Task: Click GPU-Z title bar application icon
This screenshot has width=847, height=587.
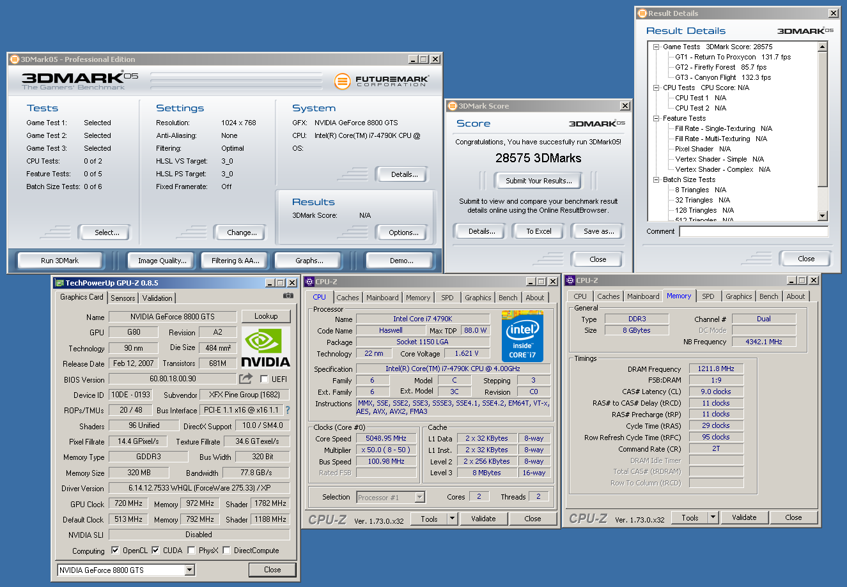Action: [x=59, y=282]
